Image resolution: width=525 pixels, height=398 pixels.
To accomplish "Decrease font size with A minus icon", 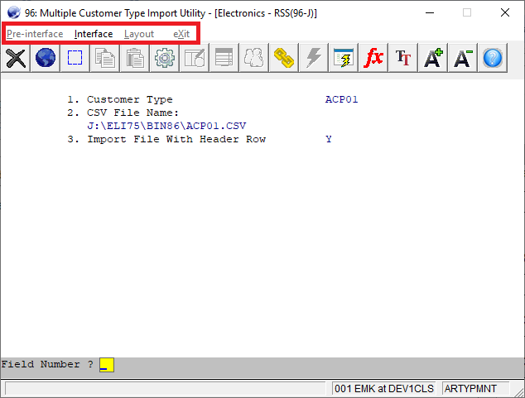I will click(462, 58).
